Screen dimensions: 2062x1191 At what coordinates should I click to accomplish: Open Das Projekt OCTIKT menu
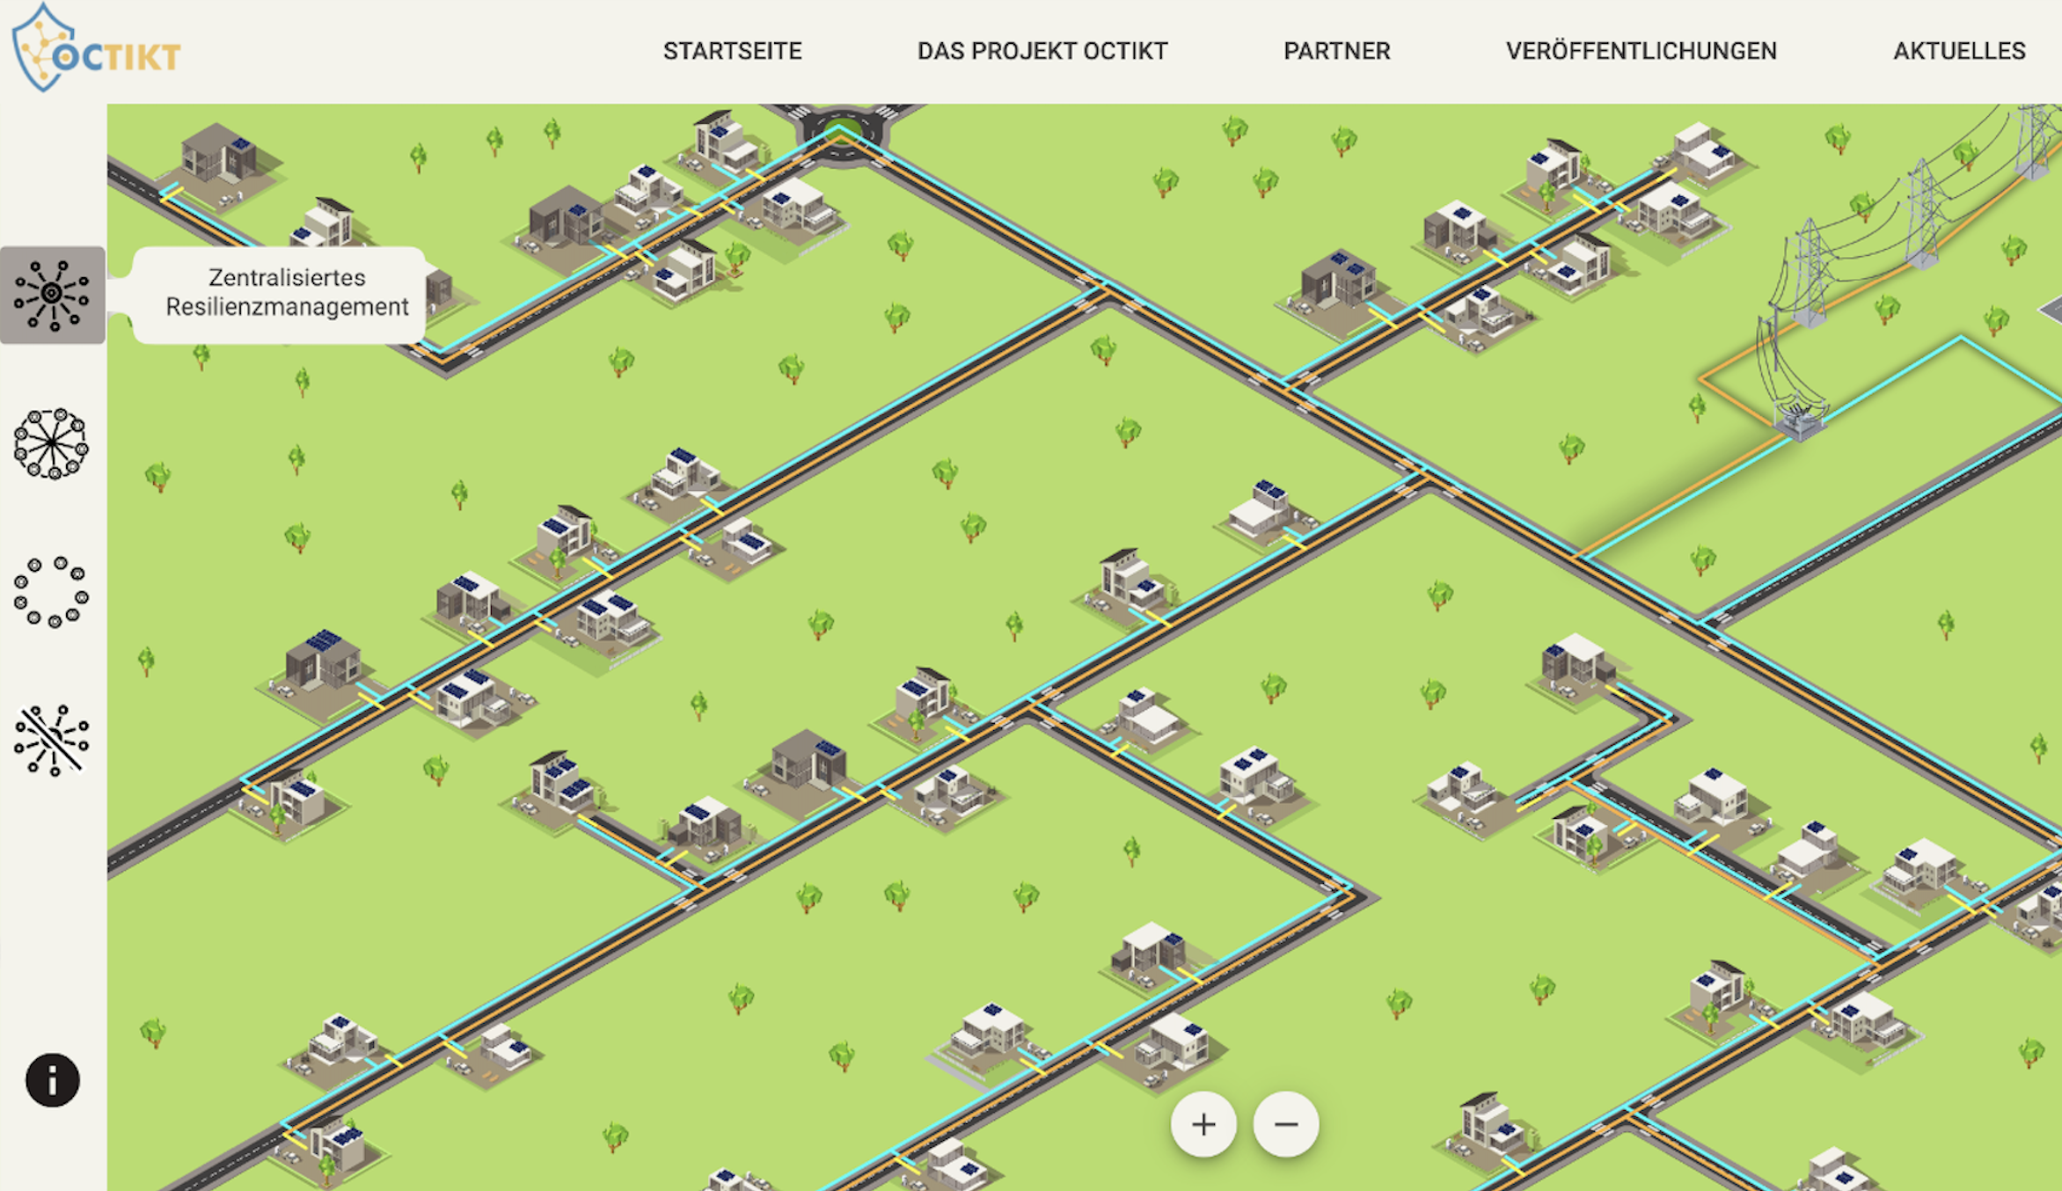click(x=1042, y=51)
